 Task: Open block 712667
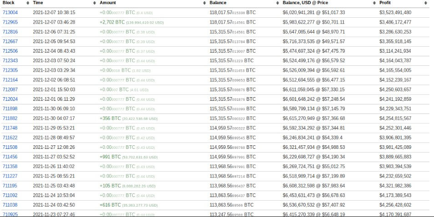(10, 41)
